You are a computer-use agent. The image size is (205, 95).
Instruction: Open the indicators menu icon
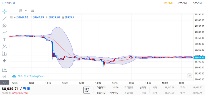[33, 10]
